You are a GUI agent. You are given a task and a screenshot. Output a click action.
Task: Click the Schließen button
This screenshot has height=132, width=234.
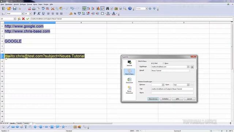point(165,99)
